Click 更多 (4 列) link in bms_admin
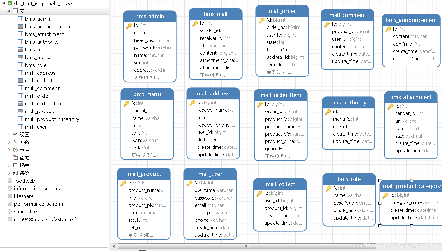The image size is (442, 251). point(146,77)
